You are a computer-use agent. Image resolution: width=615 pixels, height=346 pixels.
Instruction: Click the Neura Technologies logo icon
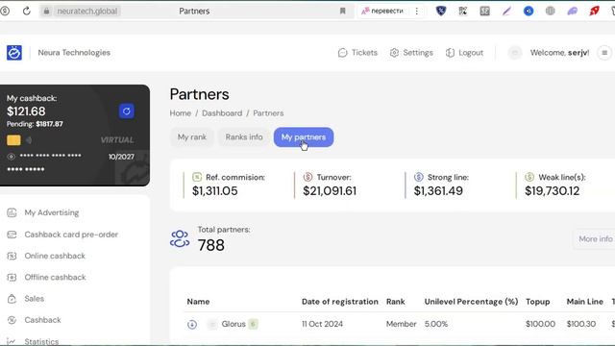pyautogui.click(x=14, y=53)
